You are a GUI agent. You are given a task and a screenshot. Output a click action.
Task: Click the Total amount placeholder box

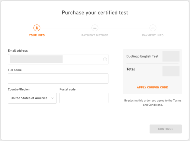point(171,71)
